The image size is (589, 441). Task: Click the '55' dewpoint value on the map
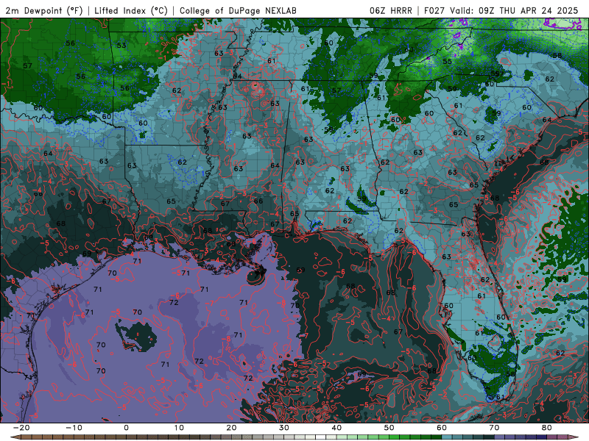pyautogui.click(x=447, y=62)
